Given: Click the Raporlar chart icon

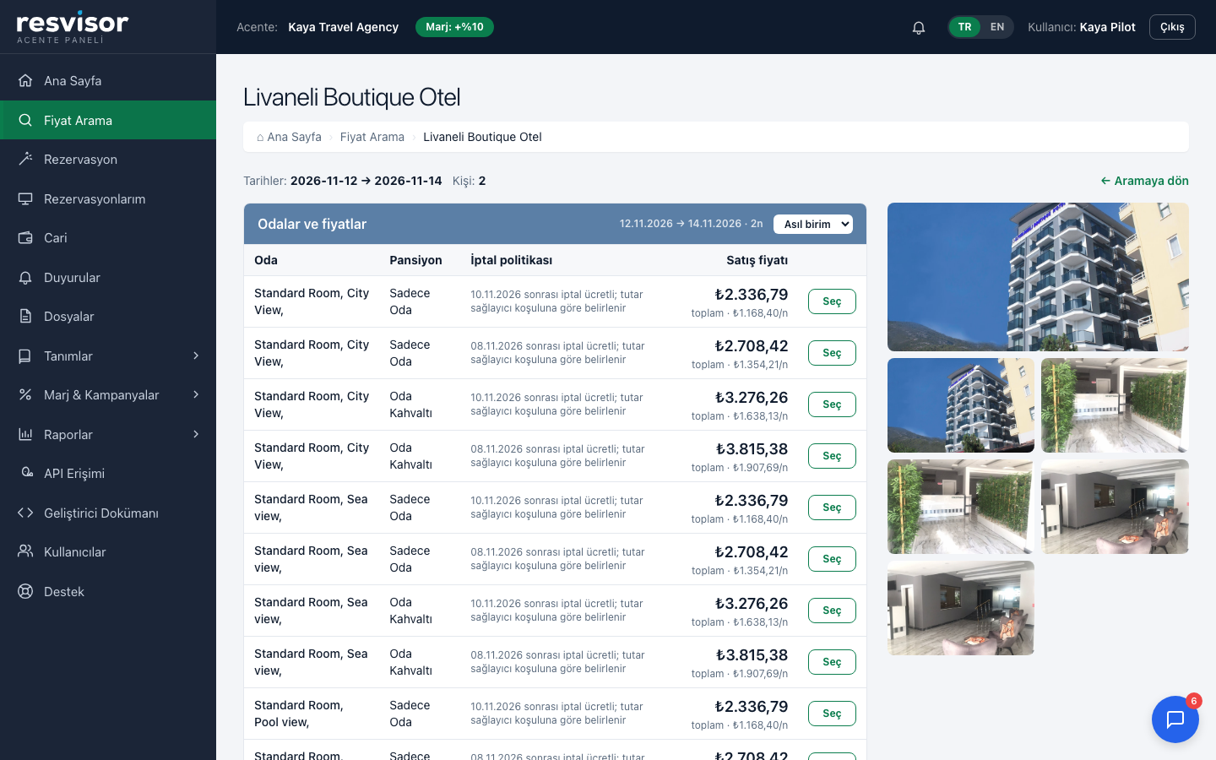Looking at the screenshot, I should (25, 434).
